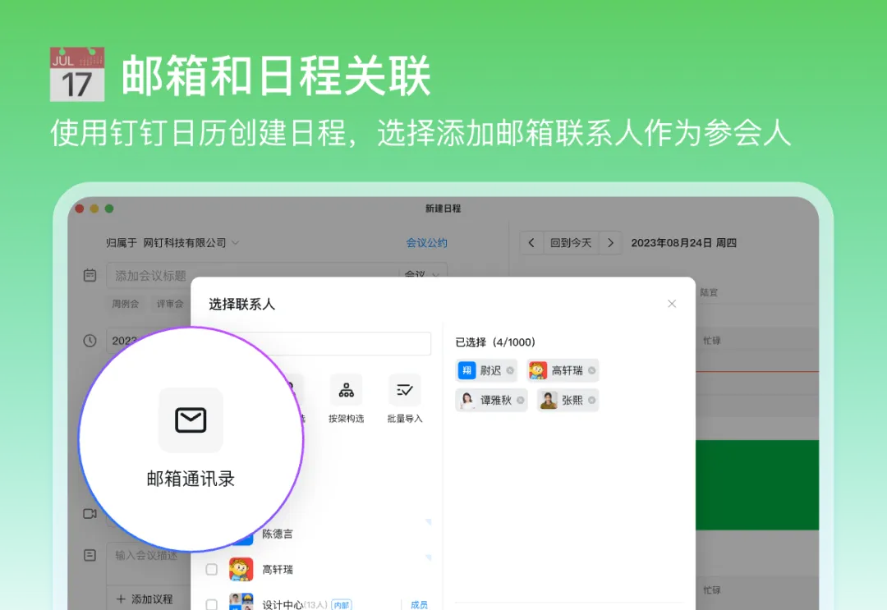Remove 高轩瑞 from selected contacts

click(x=591, y=370)
